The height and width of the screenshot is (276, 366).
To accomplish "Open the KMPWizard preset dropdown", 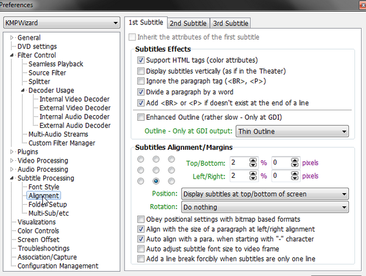I will click(62, 23).
